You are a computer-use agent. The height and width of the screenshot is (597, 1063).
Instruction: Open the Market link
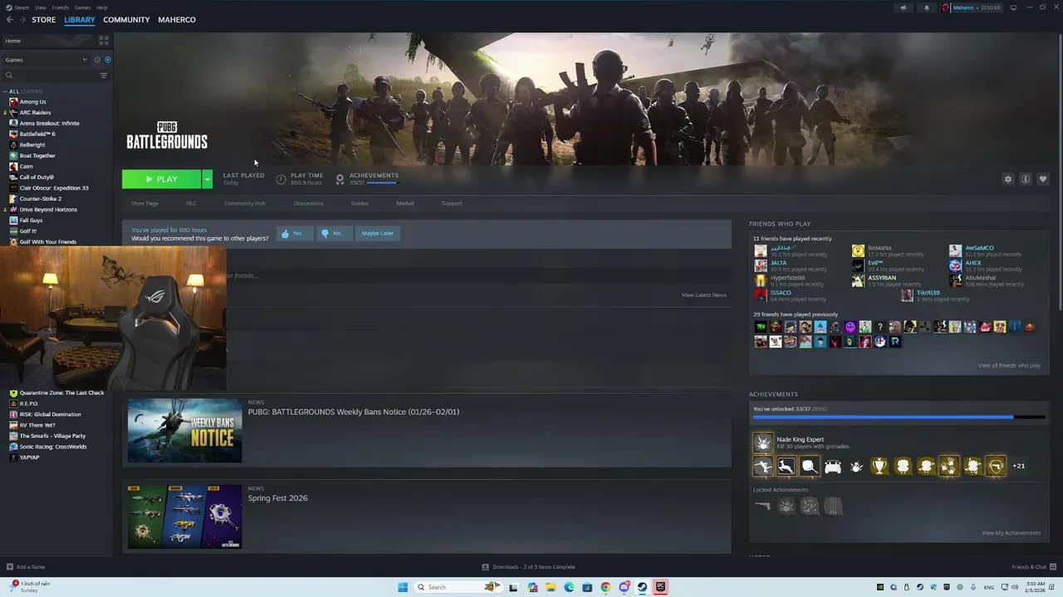[x=405, y=203]
